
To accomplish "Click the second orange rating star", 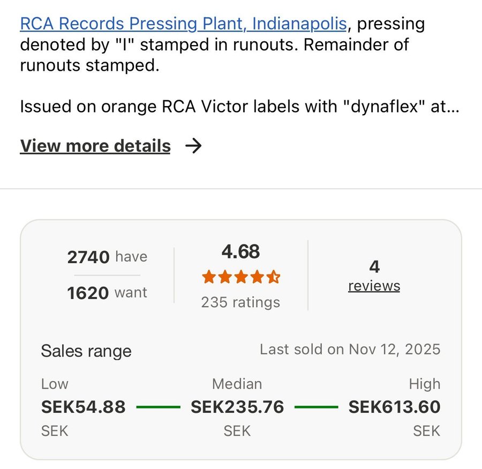I will click(x=225, y=277).
